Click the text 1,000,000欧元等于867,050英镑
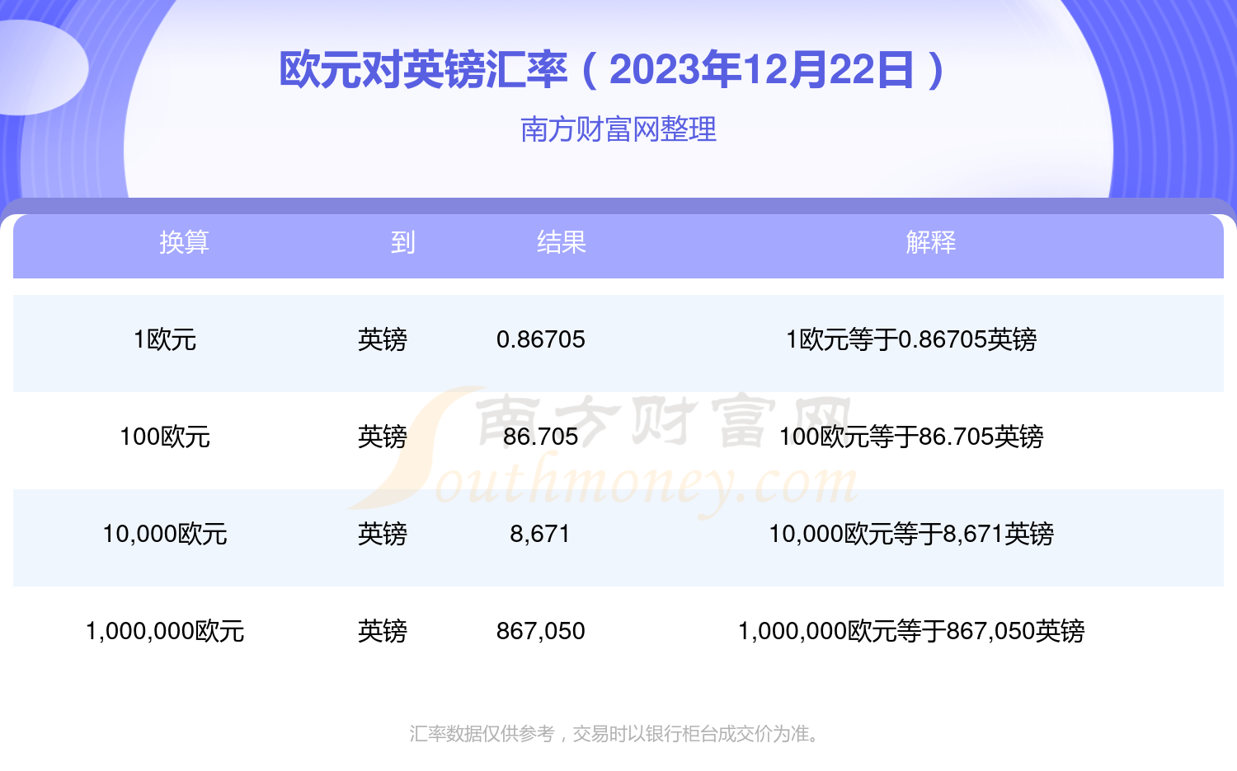This screenshot has height=771, width=1237. [911, 631]
